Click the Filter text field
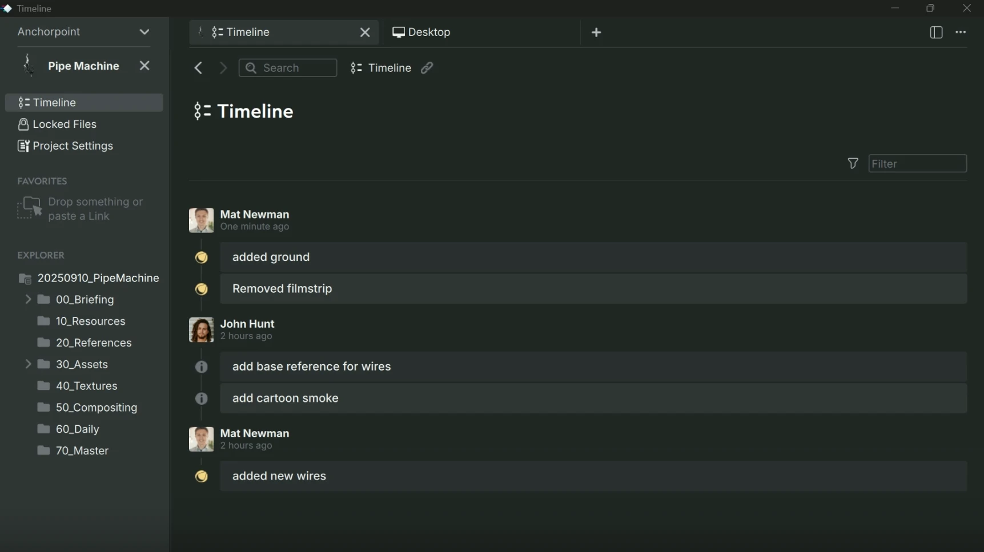984x552 pixels. (917, 164)
